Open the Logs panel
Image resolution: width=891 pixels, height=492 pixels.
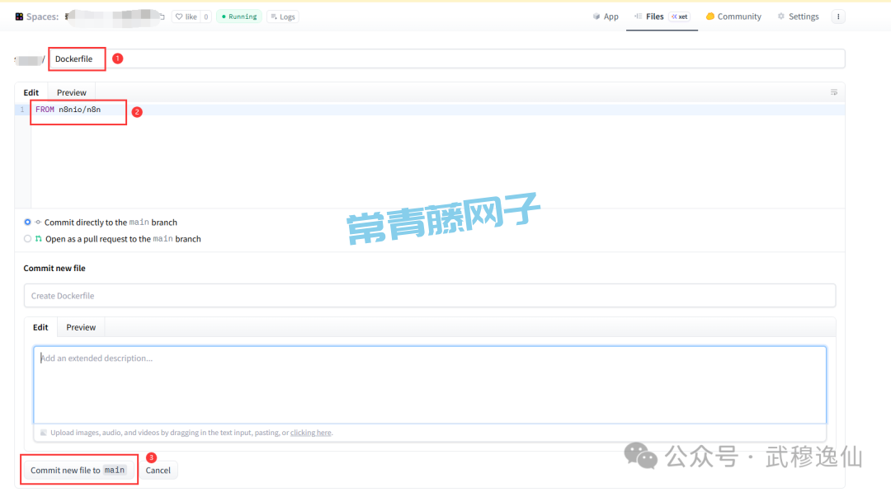(x=282, y=16)
